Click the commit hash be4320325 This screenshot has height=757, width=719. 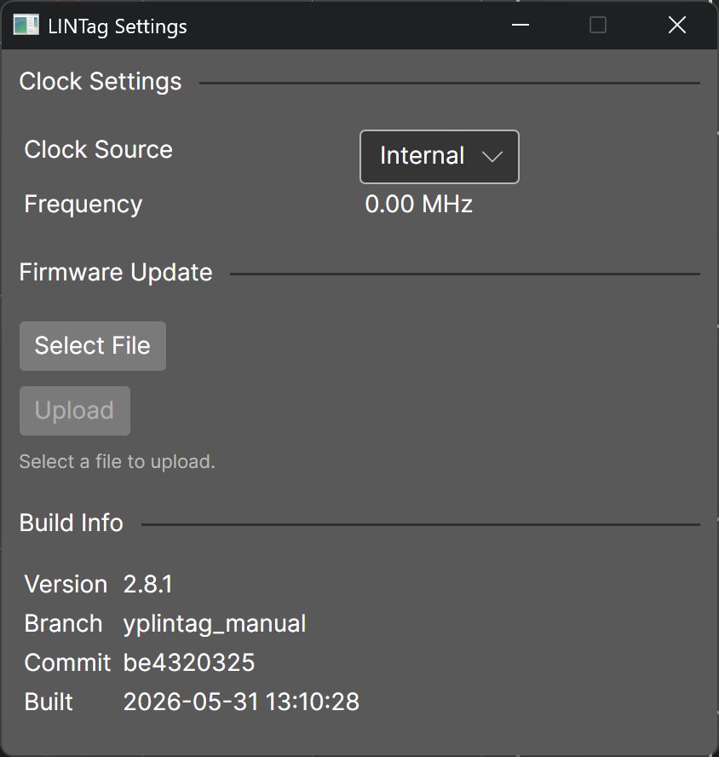[x=188, y=662]
